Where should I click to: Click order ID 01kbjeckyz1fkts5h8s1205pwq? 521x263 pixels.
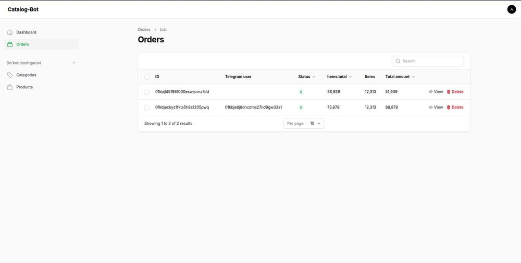tap(182, 107)
